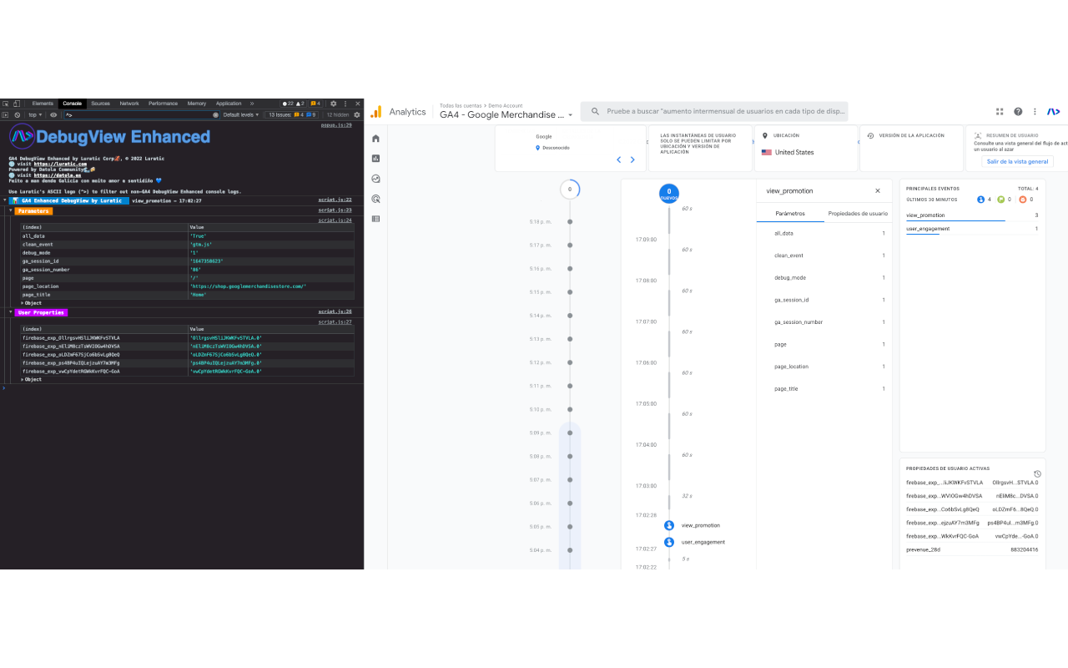Click the all_data parameter row
This screenshot has height=668, width=1068.
click(x=824, y=233)
